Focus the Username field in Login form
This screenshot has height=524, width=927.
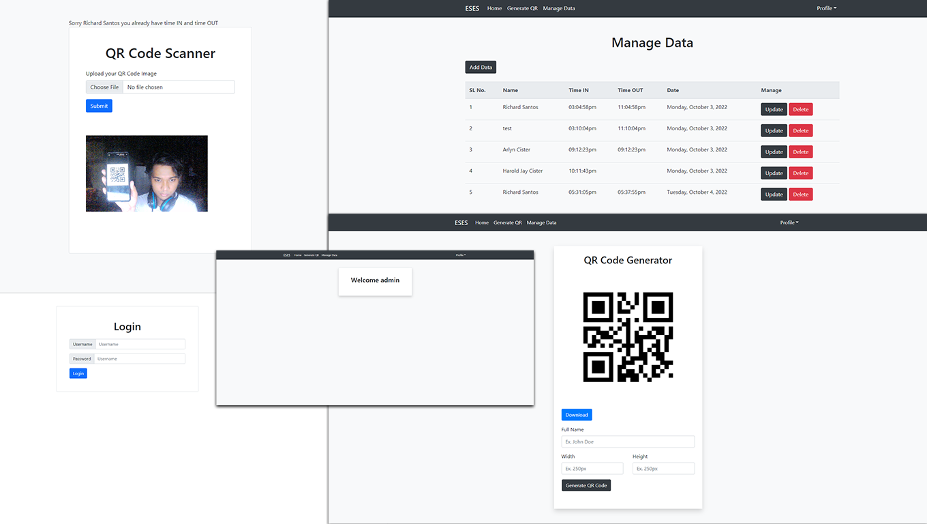[x=140, y=345]
